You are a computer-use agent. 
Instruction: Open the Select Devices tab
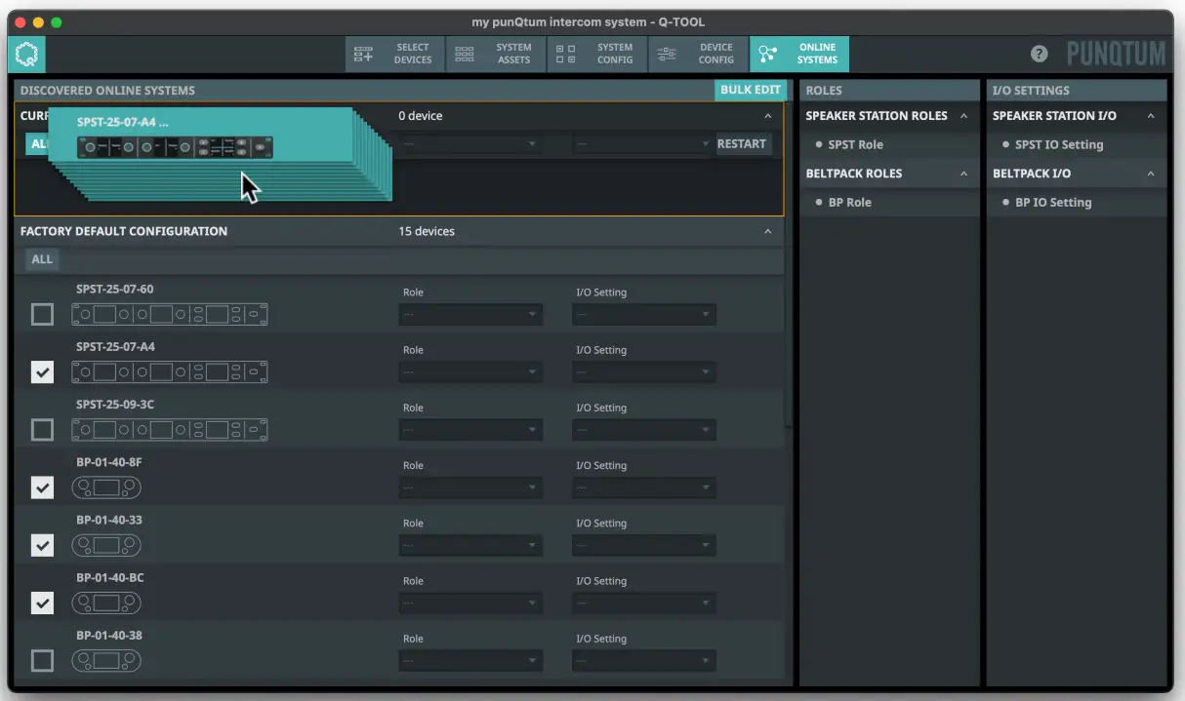coord(395,54)
